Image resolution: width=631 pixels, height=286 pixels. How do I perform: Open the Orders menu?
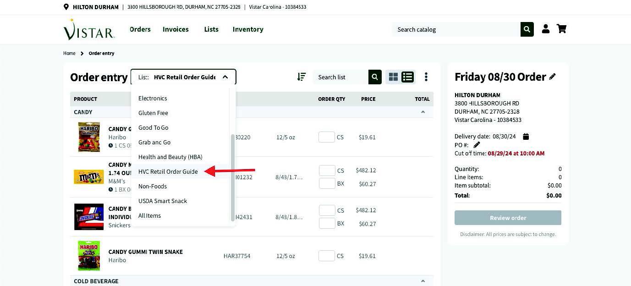point(140,29)
